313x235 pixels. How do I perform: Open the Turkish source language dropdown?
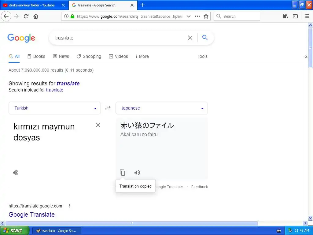coord(55,108)
